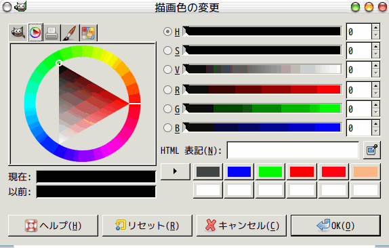Viewport: 389px width, 248px height.
Task: Increase the S value with up arrow
Action: point(375,47)
